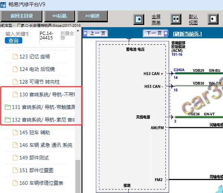Go forward with the >>前进 button
Image resolution: width=223 pixels, height=193 pixels.
click(92, 16)
